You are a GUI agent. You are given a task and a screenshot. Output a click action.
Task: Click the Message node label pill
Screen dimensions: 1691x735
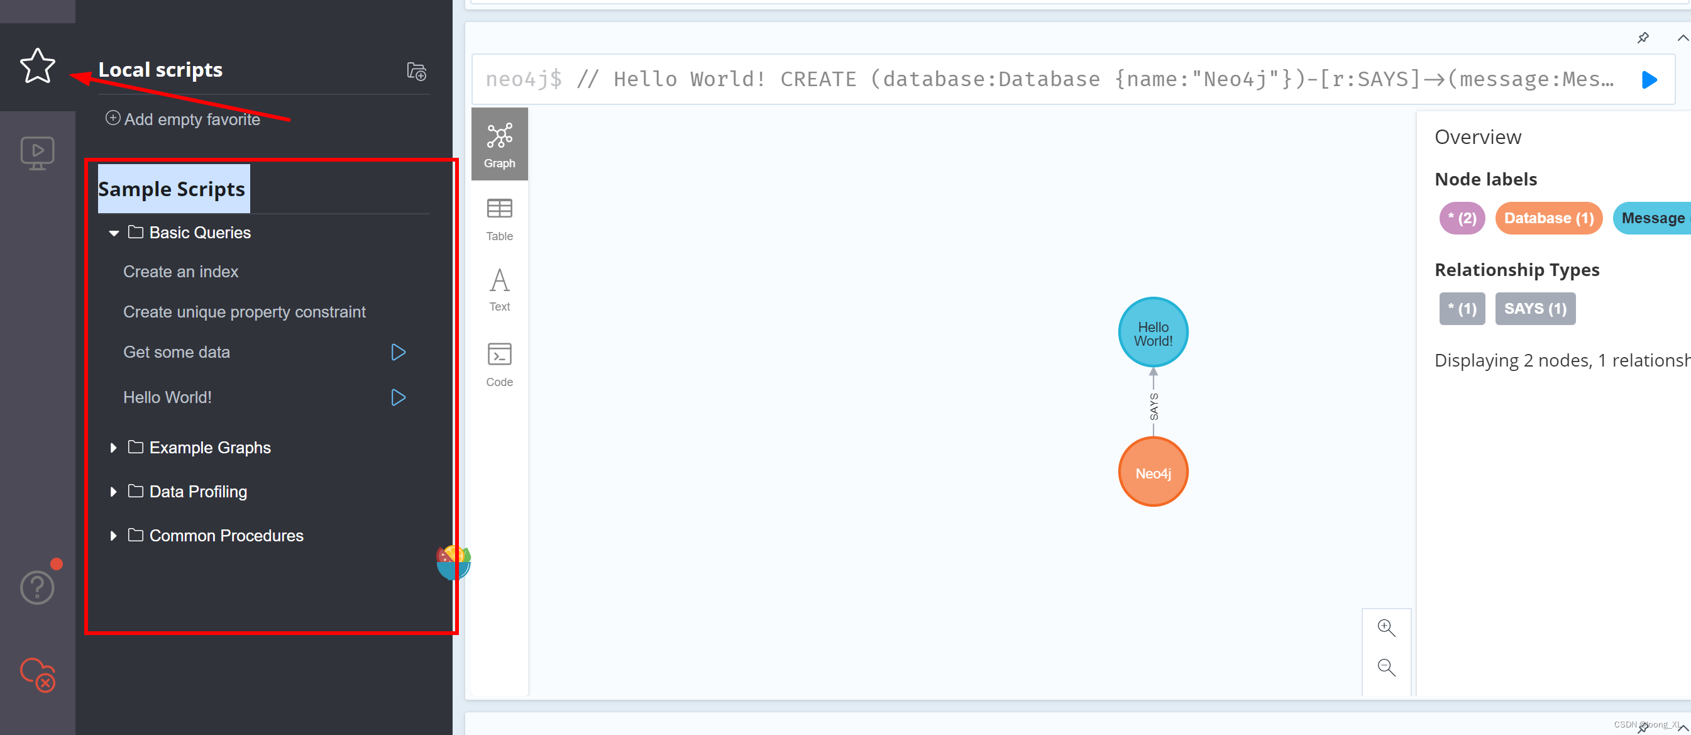tap(1651, 218)
